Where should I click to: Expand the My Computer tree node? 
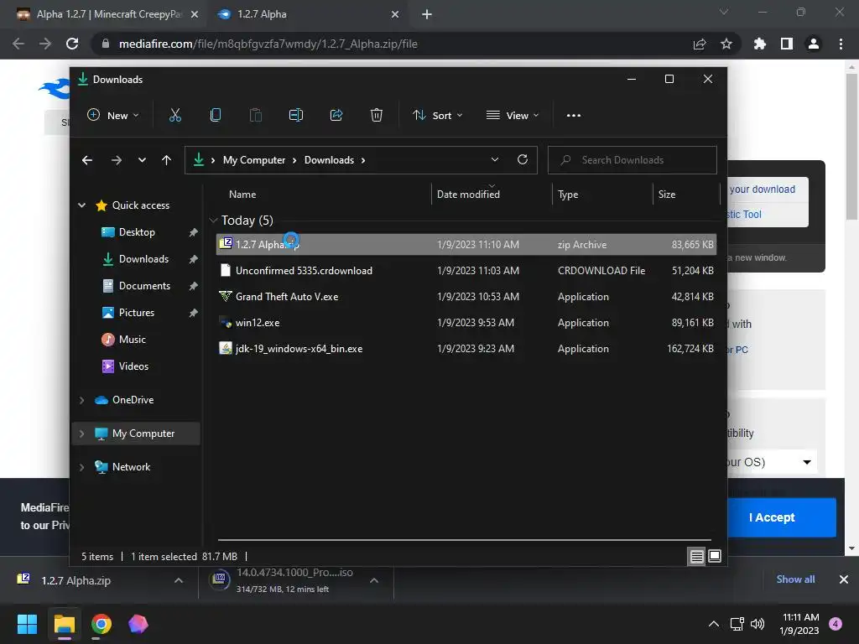[x=81, y=434]
